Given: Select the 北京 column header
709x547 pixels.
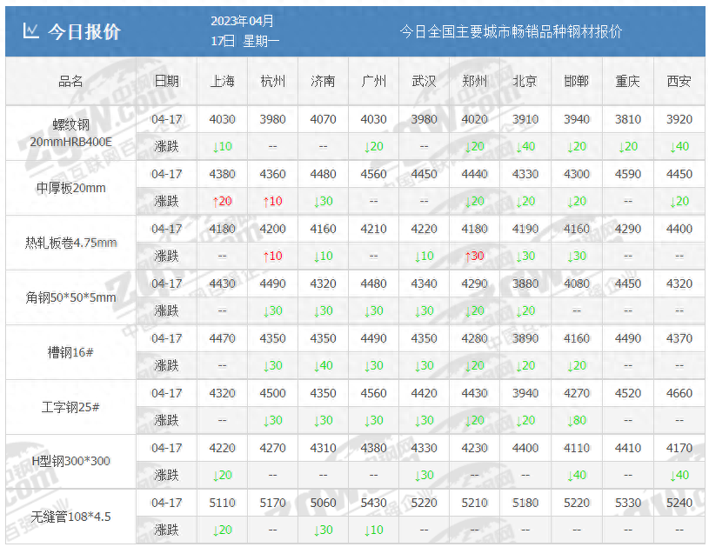Looking at the screenshot, I should (525, 82).
